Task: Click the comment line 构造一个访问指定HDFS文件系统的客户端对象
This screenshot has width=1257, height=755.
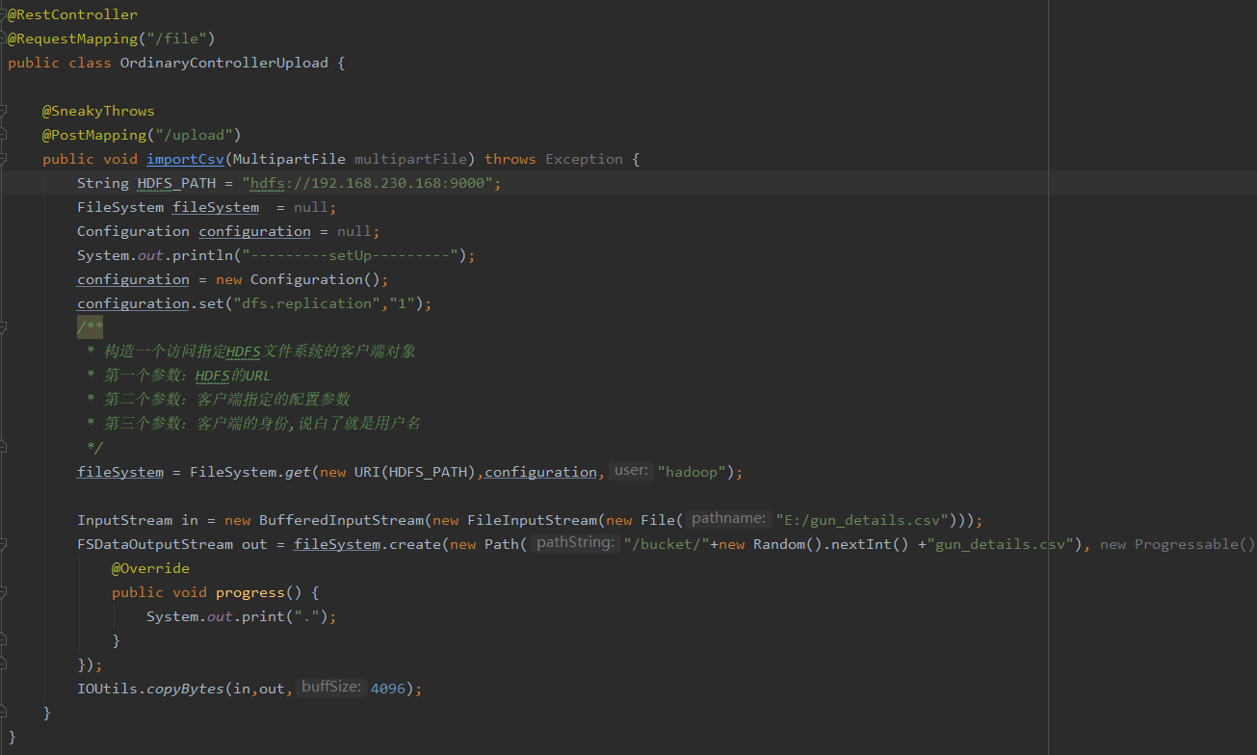Action: [260, 351]
